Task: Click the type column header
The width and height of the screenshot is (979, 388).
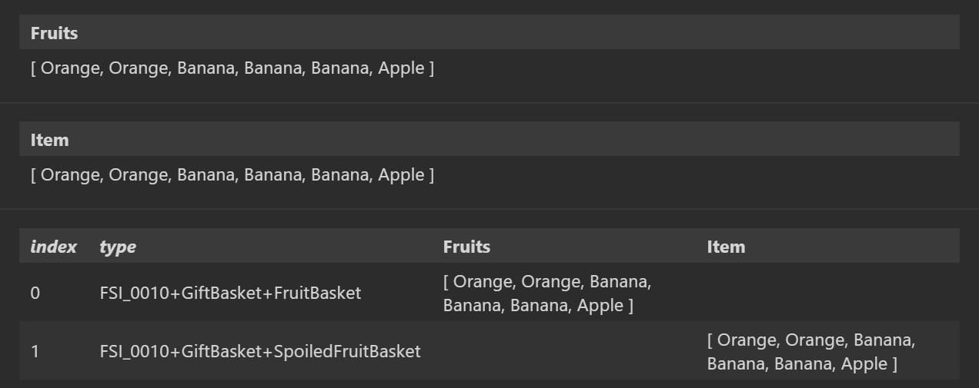Action: [x=118, y=247]
